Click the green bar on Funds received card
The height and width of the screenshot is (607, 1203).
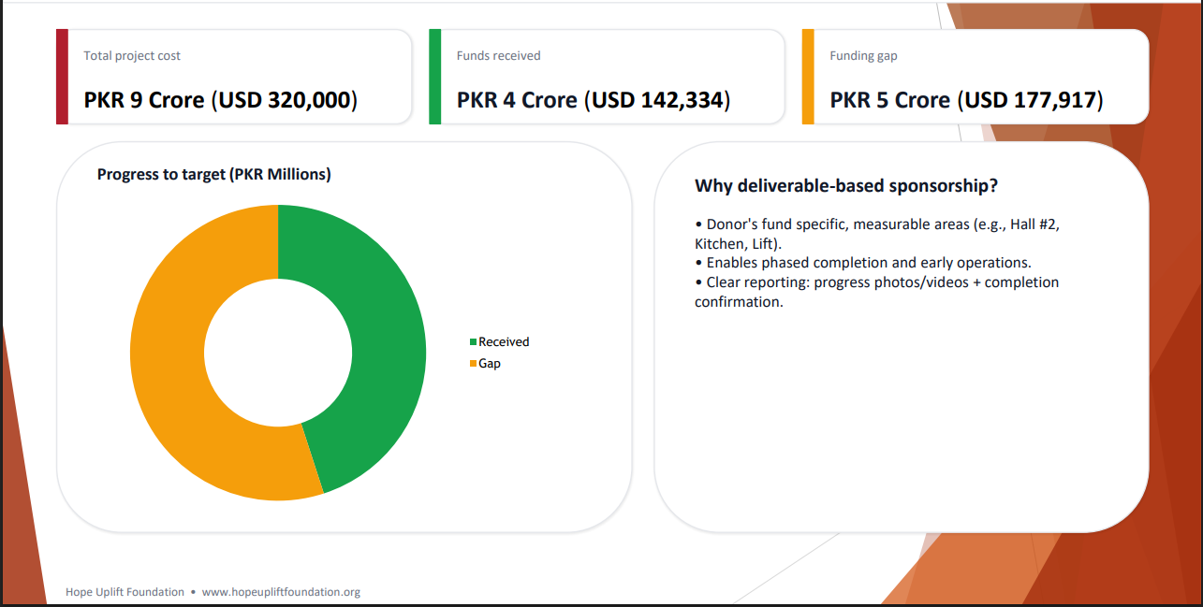[x=434, y=77]
